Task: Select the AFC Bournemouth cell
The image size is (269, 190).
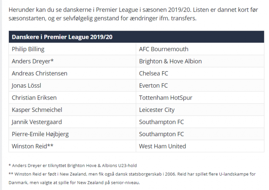Action: (x=200, y=49)
